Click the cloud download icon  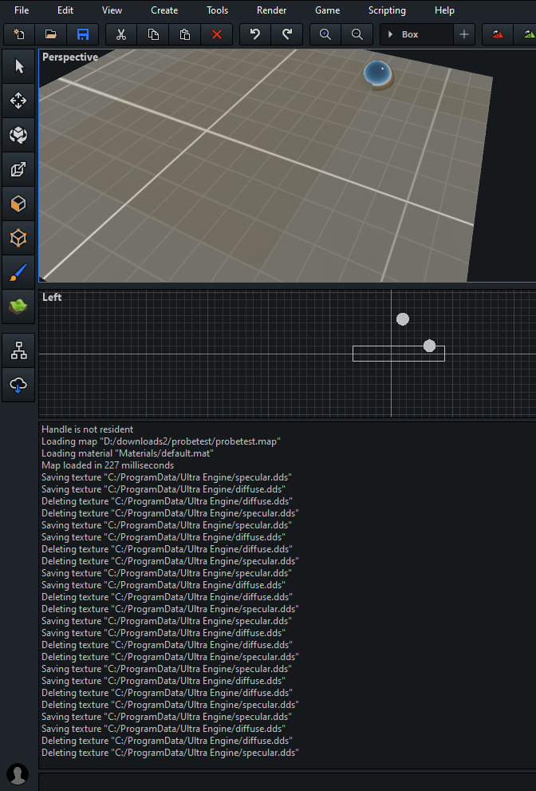click(18, 385)
